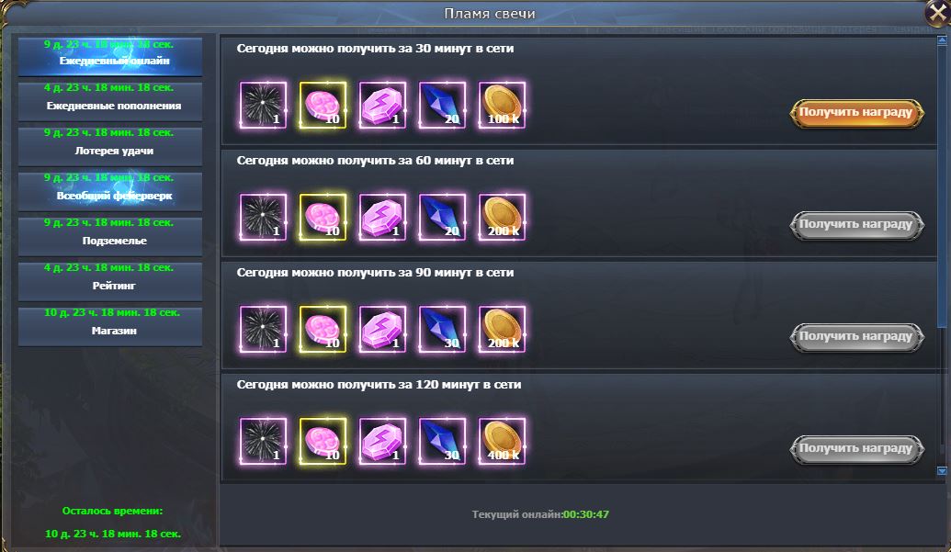This screenshot has width=951, height=552.
Task: Open the Всеобщий фейерверк tab
Action: [110, 191]
